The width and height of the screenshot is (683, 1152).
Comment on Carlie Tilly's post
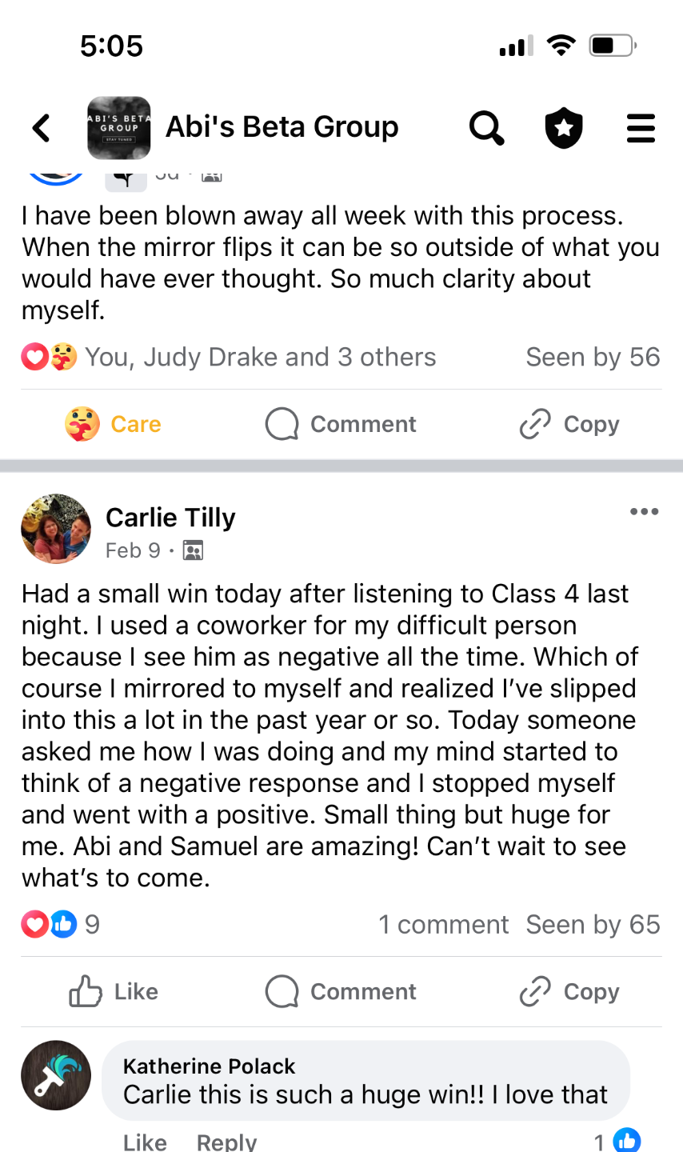pos(341,992)
